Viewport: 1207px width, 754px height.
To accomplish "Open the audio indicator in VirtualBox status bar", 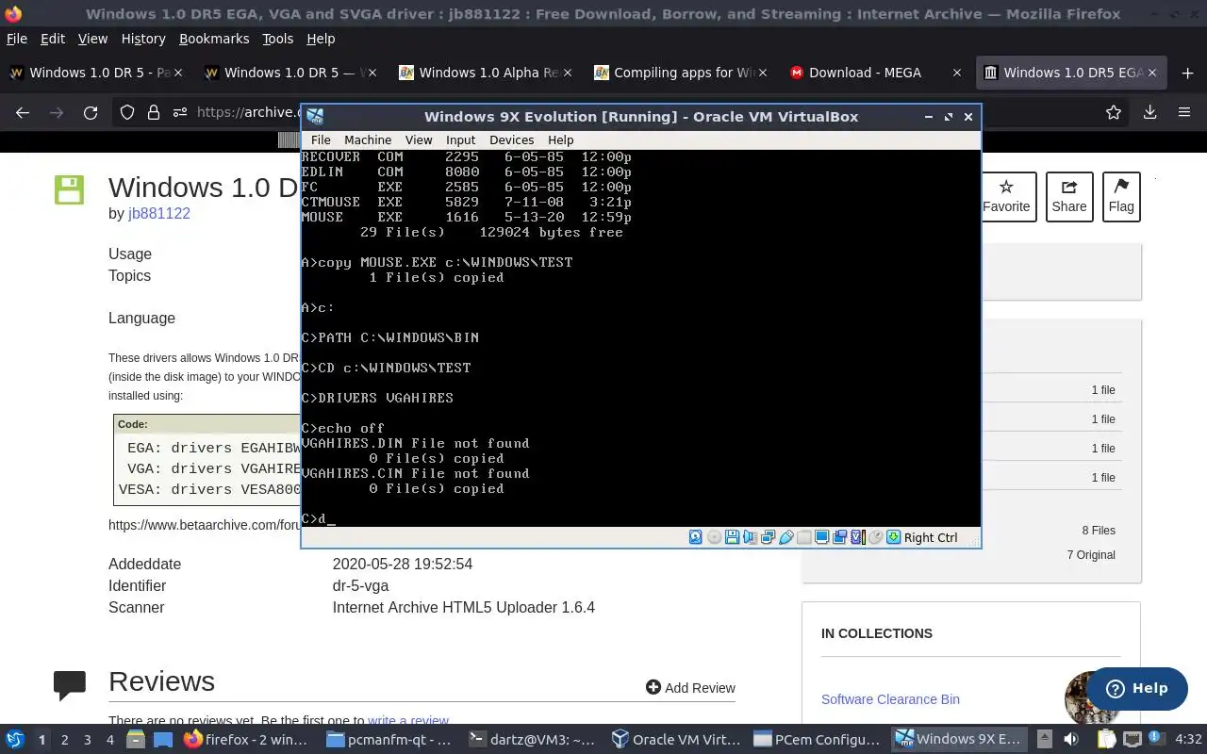I will (750, 537).
